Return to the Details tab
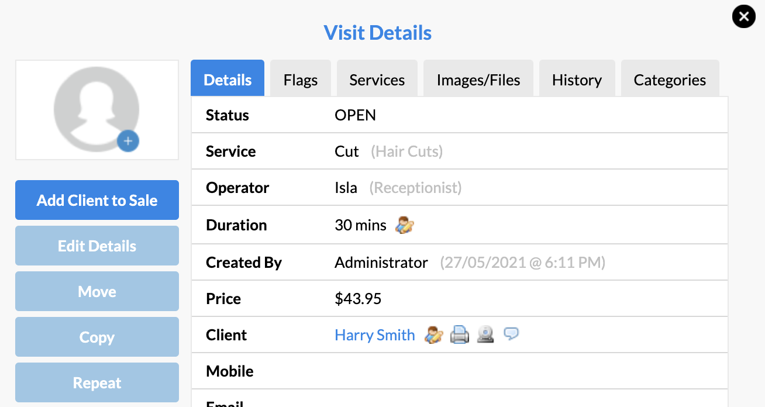Screen dimensions: 765x407 coord(227,79)
